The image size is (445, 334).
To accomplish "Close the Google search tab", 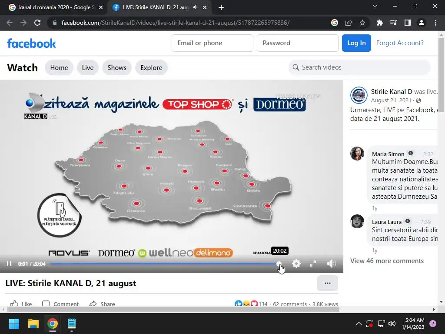I will coord(101,7).
